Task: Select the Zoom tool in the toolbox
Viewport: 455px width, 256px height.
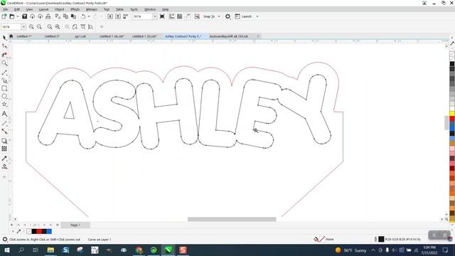Action: coord(4,63)
